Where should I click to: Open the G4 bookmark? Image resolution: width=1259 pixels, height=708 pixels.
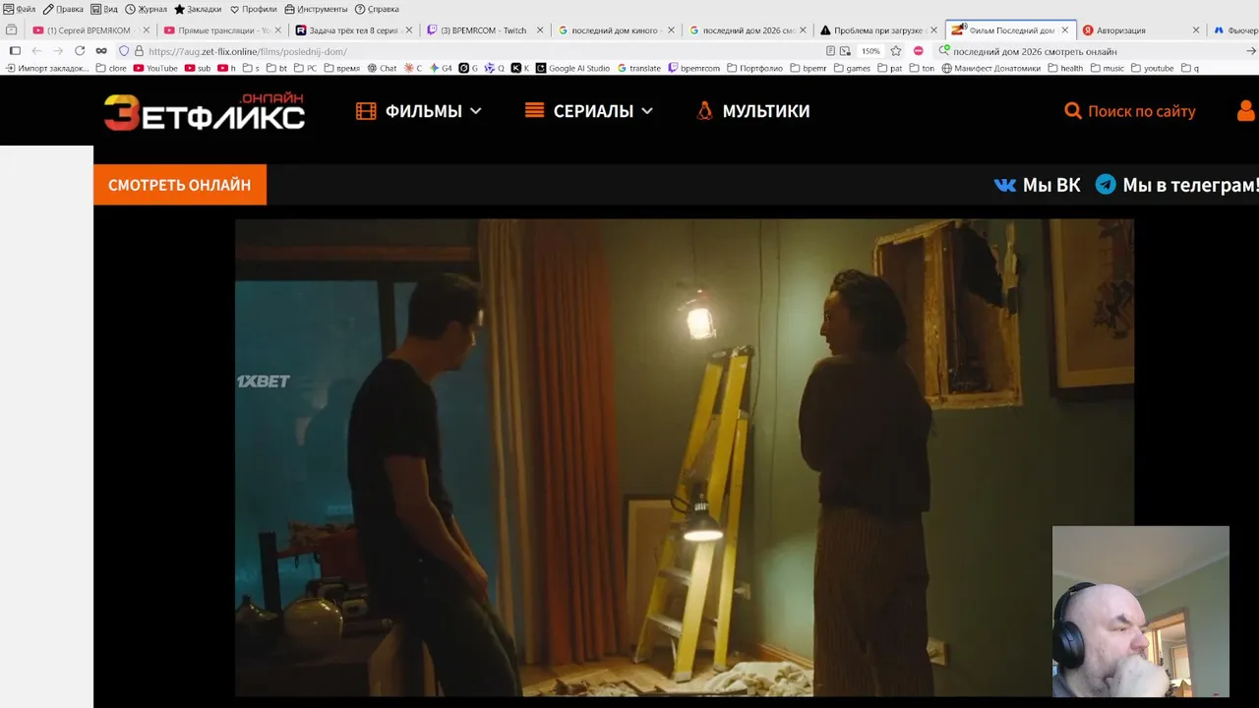441,69
